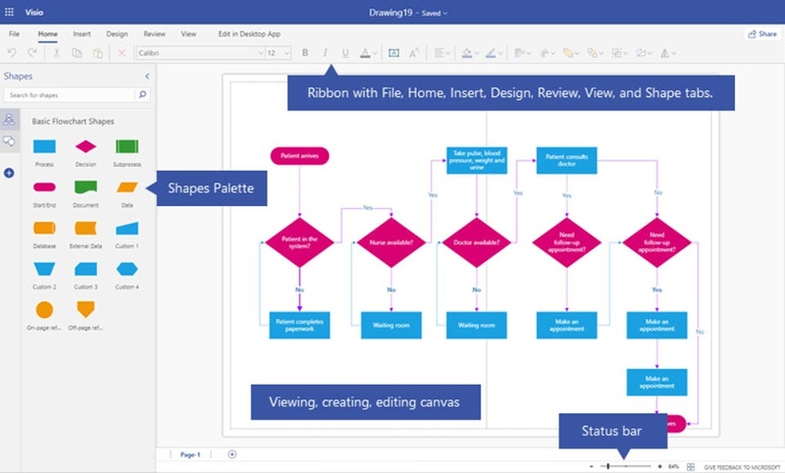The width and height of the screenshot is (785, 473).
Task: Click the Page-1 tab
Action: [190, 454]
